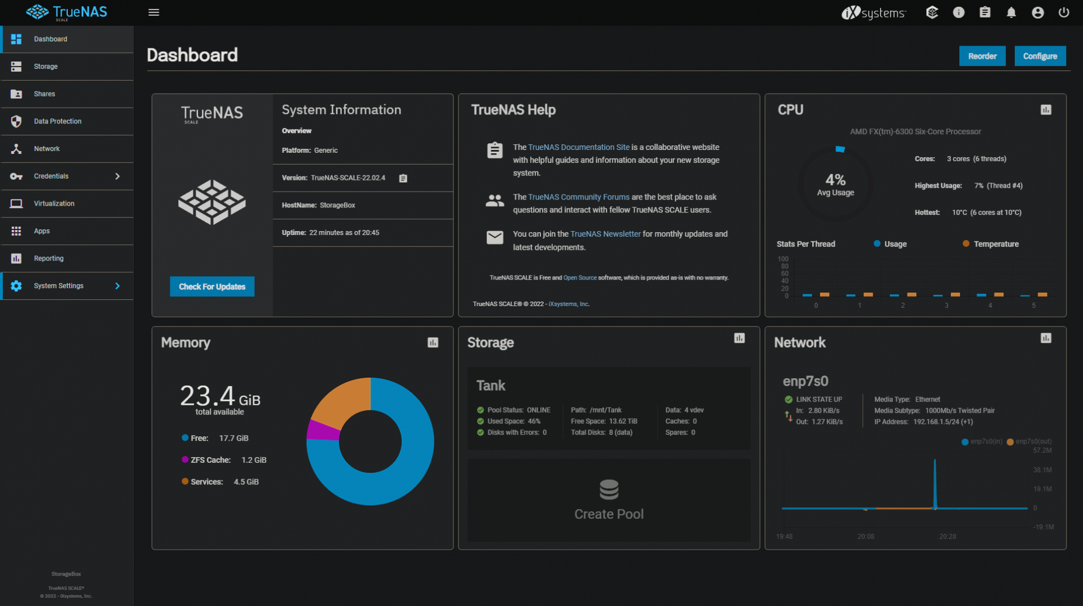Image resolution: width=1083 pixels, height=606 pixels.
Task: Click the 'LINK STATE UP' status
Action: coord(813,399)
